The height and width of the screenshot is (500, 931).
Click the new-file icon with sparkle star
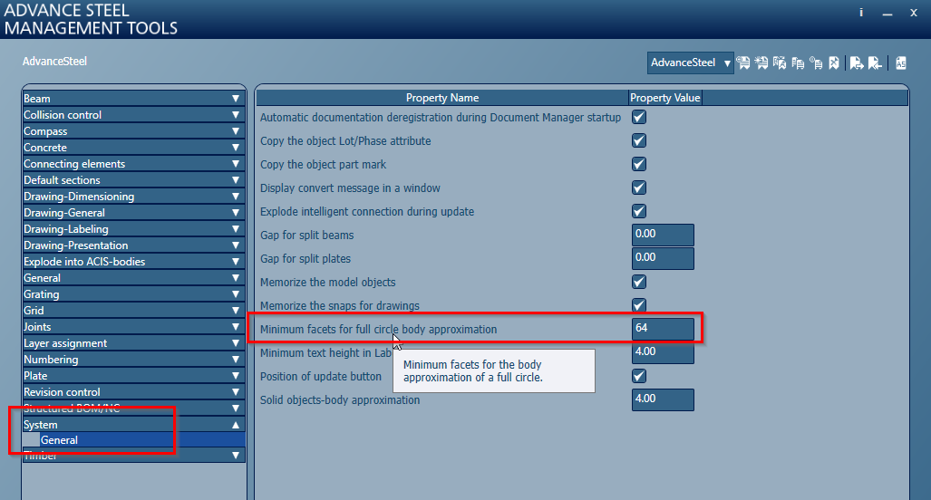761,62
